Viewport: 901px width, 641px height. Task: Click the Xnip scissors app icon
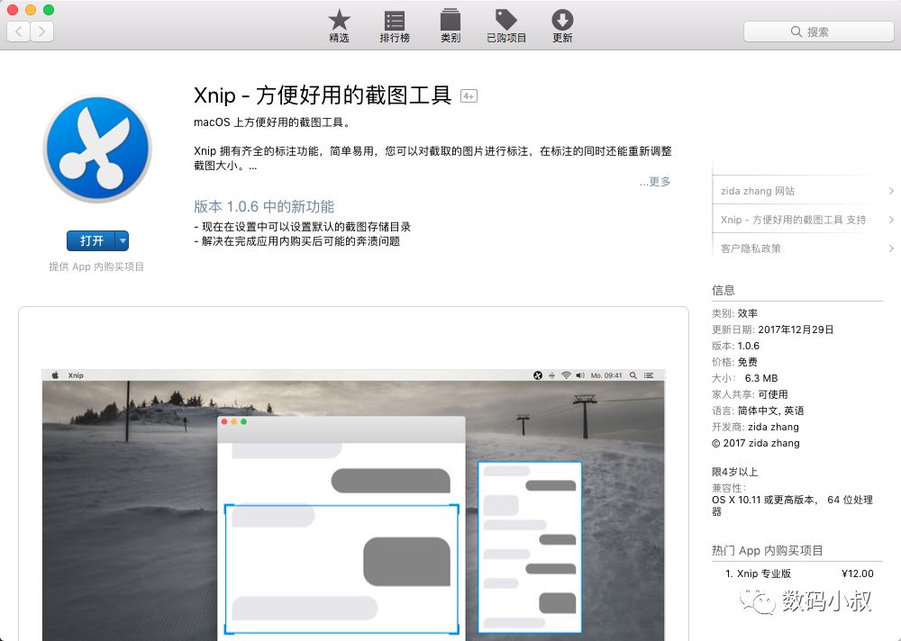(x=97, y=149)
